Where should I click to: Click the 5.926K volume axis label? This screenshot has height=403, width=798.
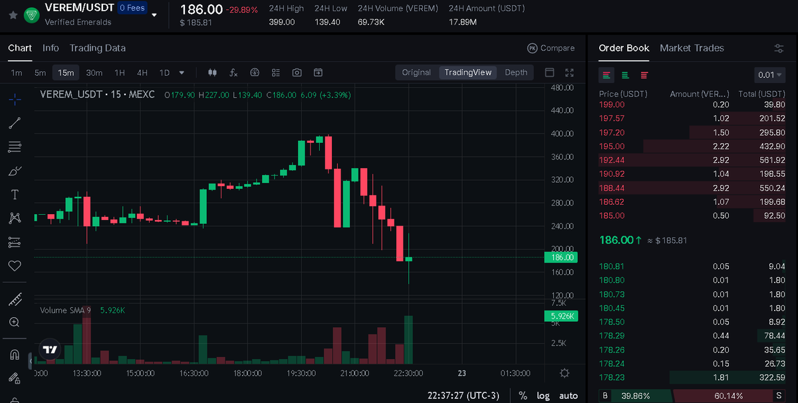point(560,317)
